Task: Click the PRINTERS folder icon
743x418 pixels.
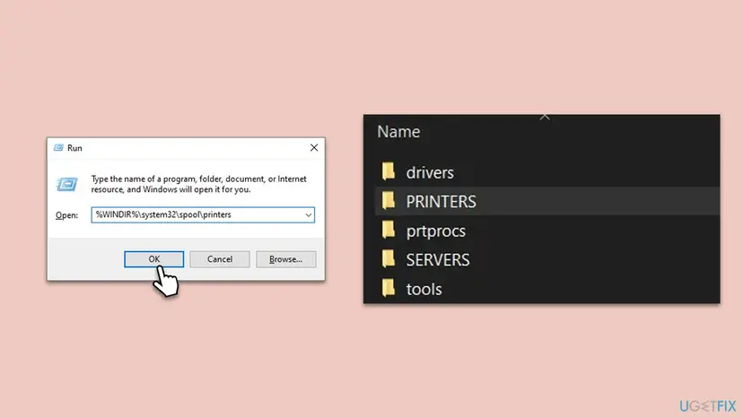Action: (x=389, y=201)
